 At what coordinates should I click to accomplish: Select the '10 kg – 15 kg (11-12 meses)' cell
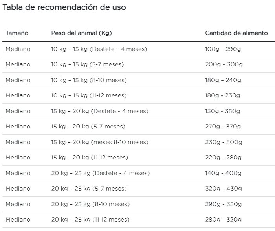point(89,95)
